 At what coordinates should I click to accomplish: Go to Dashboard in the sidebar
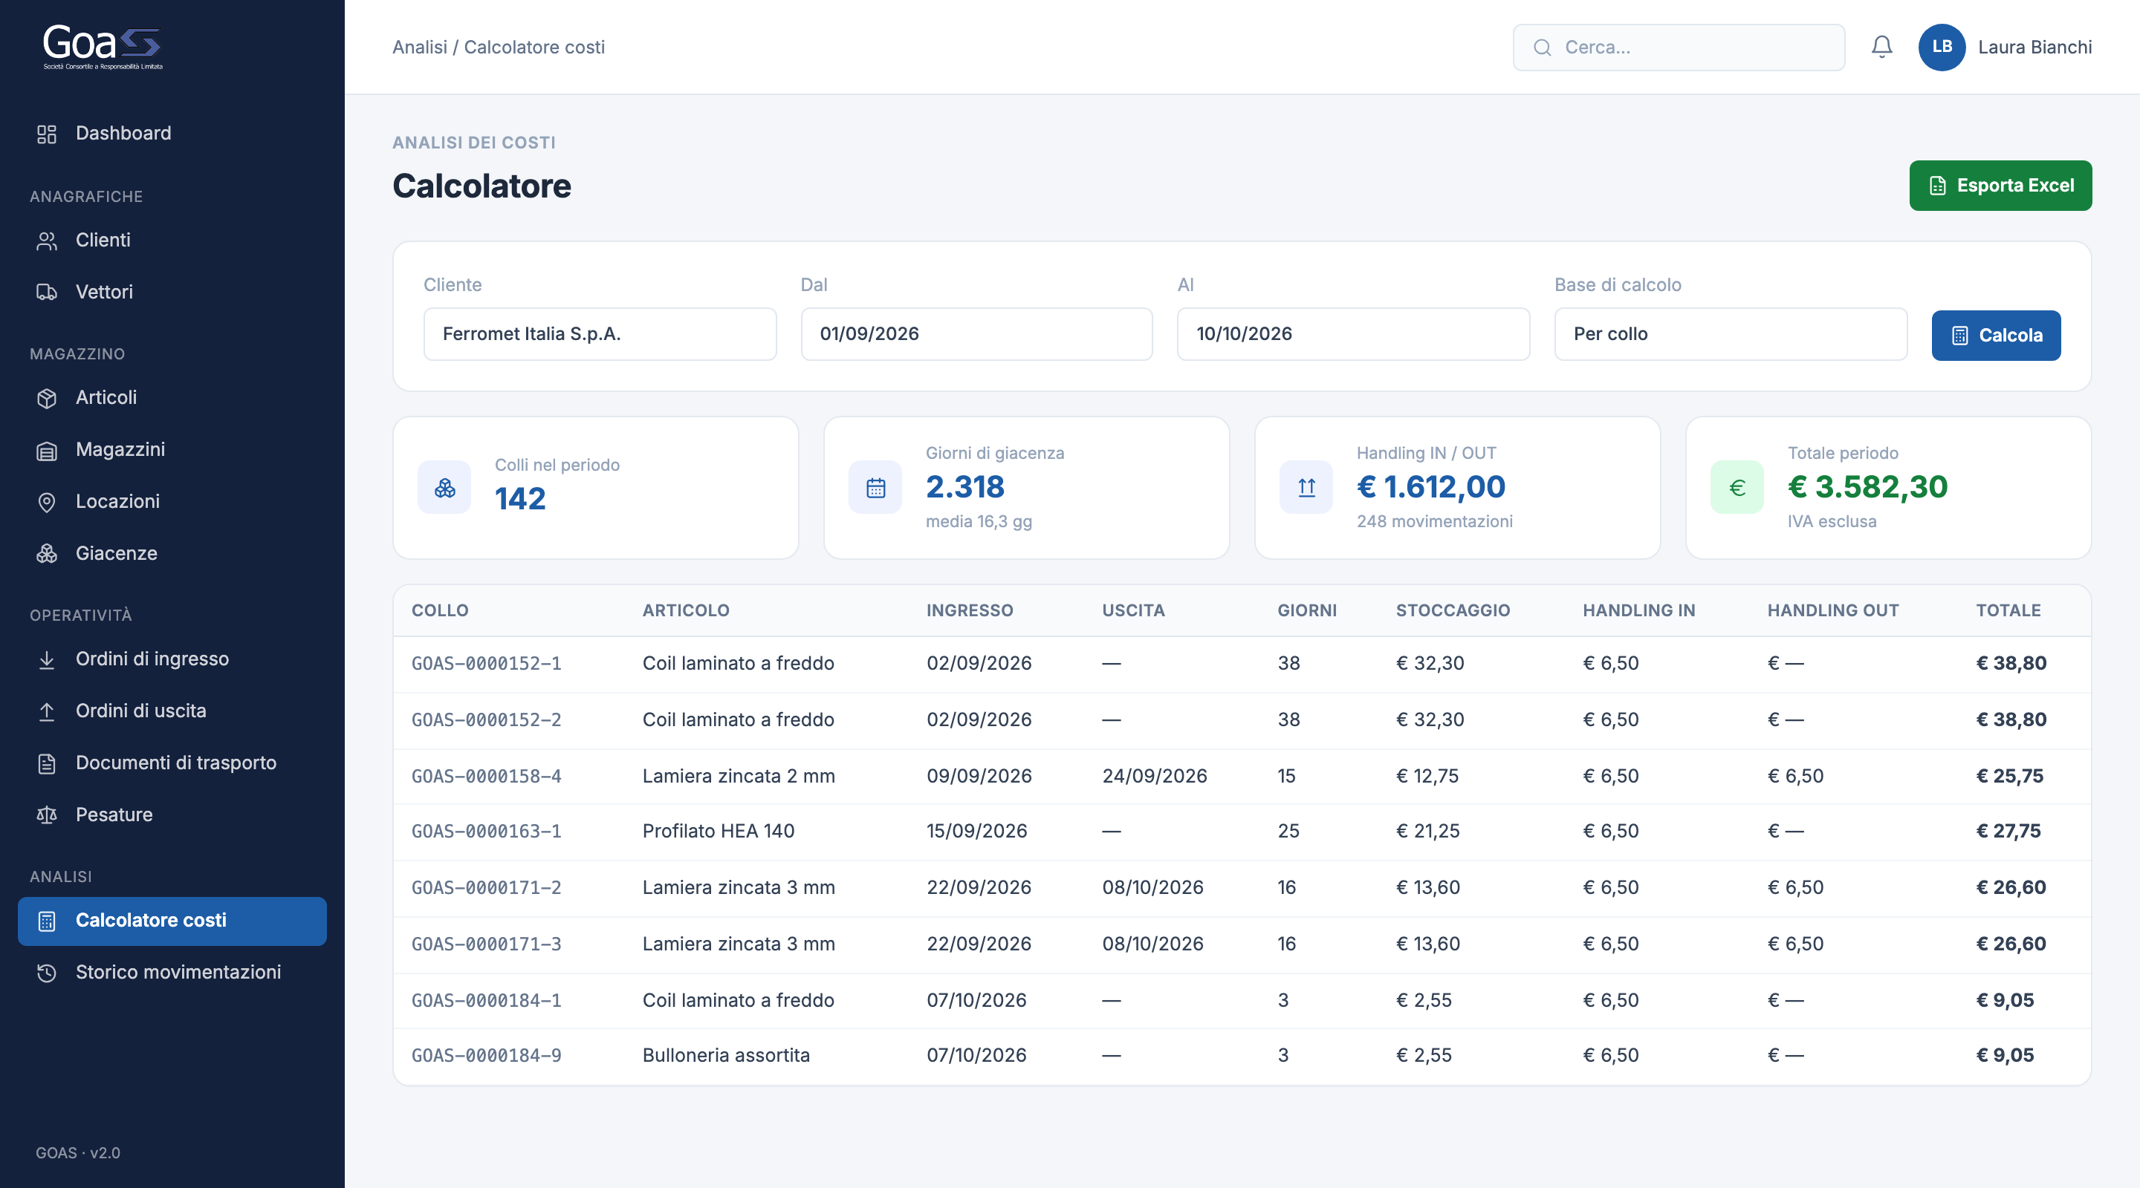(x=172, y=134)
